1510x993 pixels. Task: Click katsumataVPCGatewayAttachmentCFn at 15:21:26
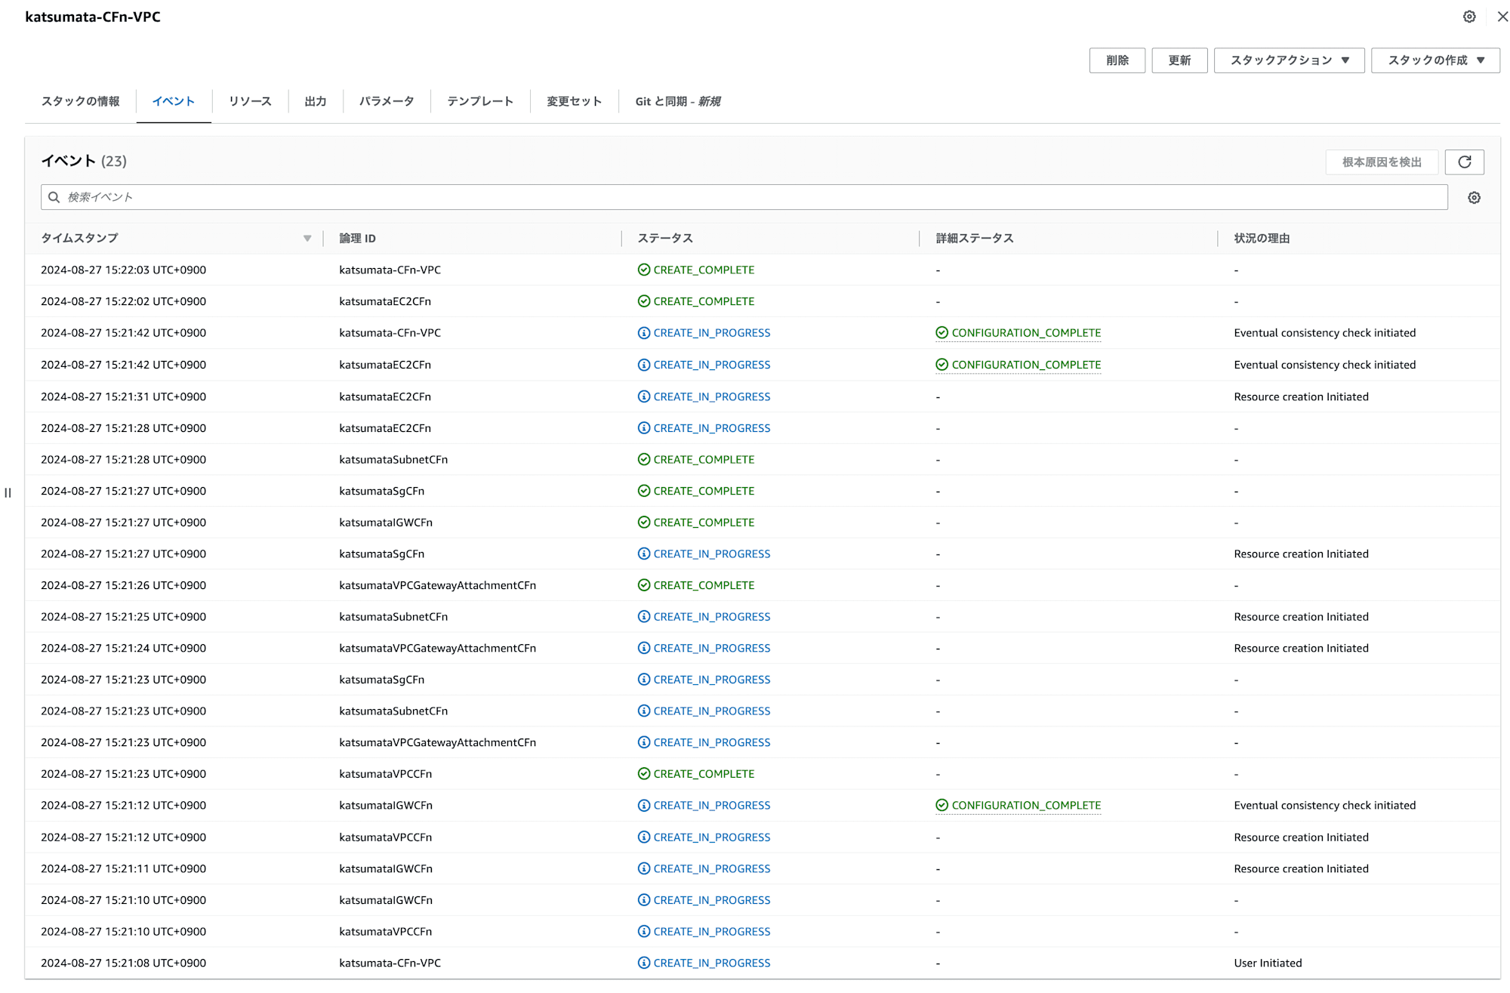coord(437,586)
